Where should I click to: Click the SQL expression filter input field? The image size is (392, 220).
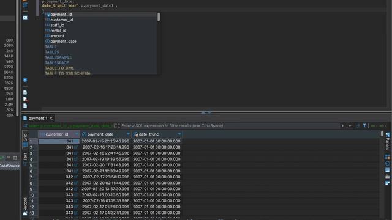[x=230, y=126]
